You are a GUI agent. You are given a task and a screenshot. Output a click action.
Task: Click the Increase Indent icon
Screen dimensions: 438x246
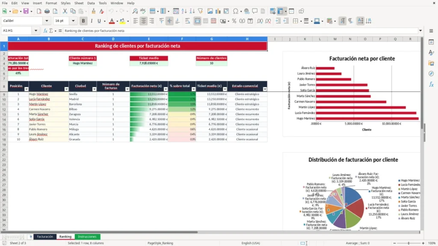[x=278, y=21]
